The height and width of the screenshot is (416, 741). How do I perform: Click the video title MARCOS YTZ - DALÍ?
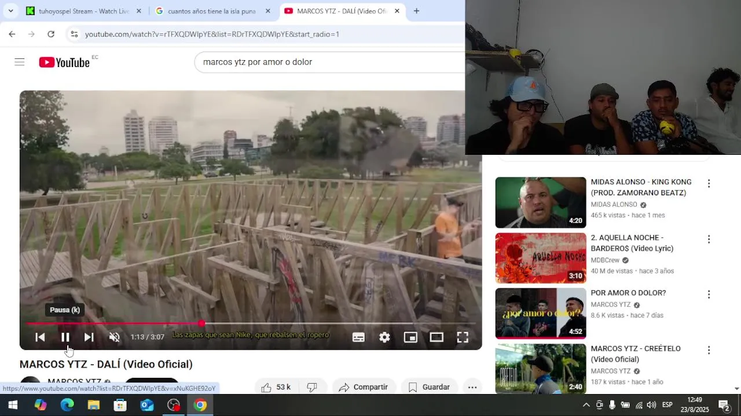pos(106,364)
